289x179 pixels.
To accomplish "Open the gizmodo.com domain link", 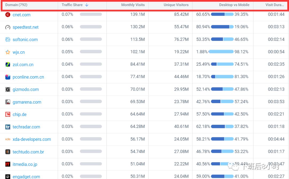I will point(26,89).
